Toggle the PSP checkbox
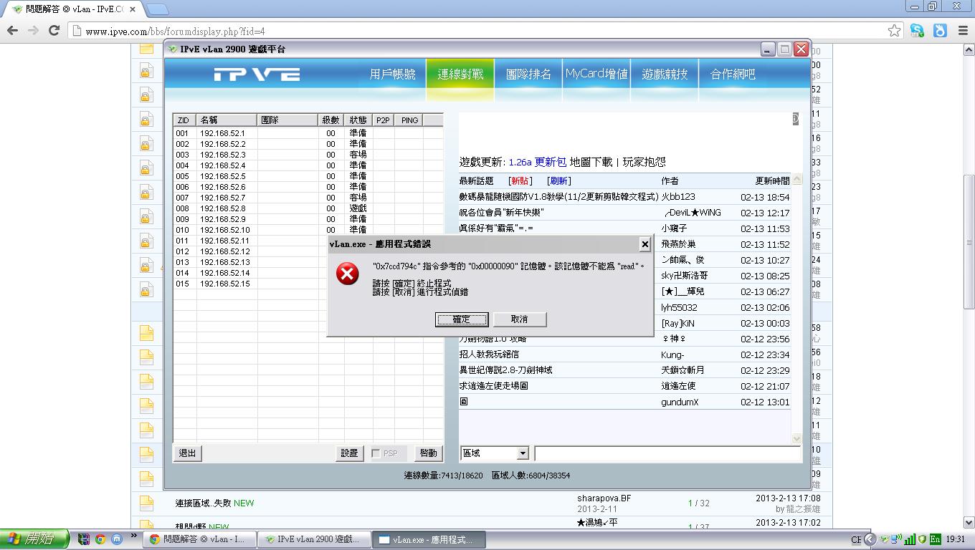The height and width of the screenshot is (550, 975). pos(376,453)
